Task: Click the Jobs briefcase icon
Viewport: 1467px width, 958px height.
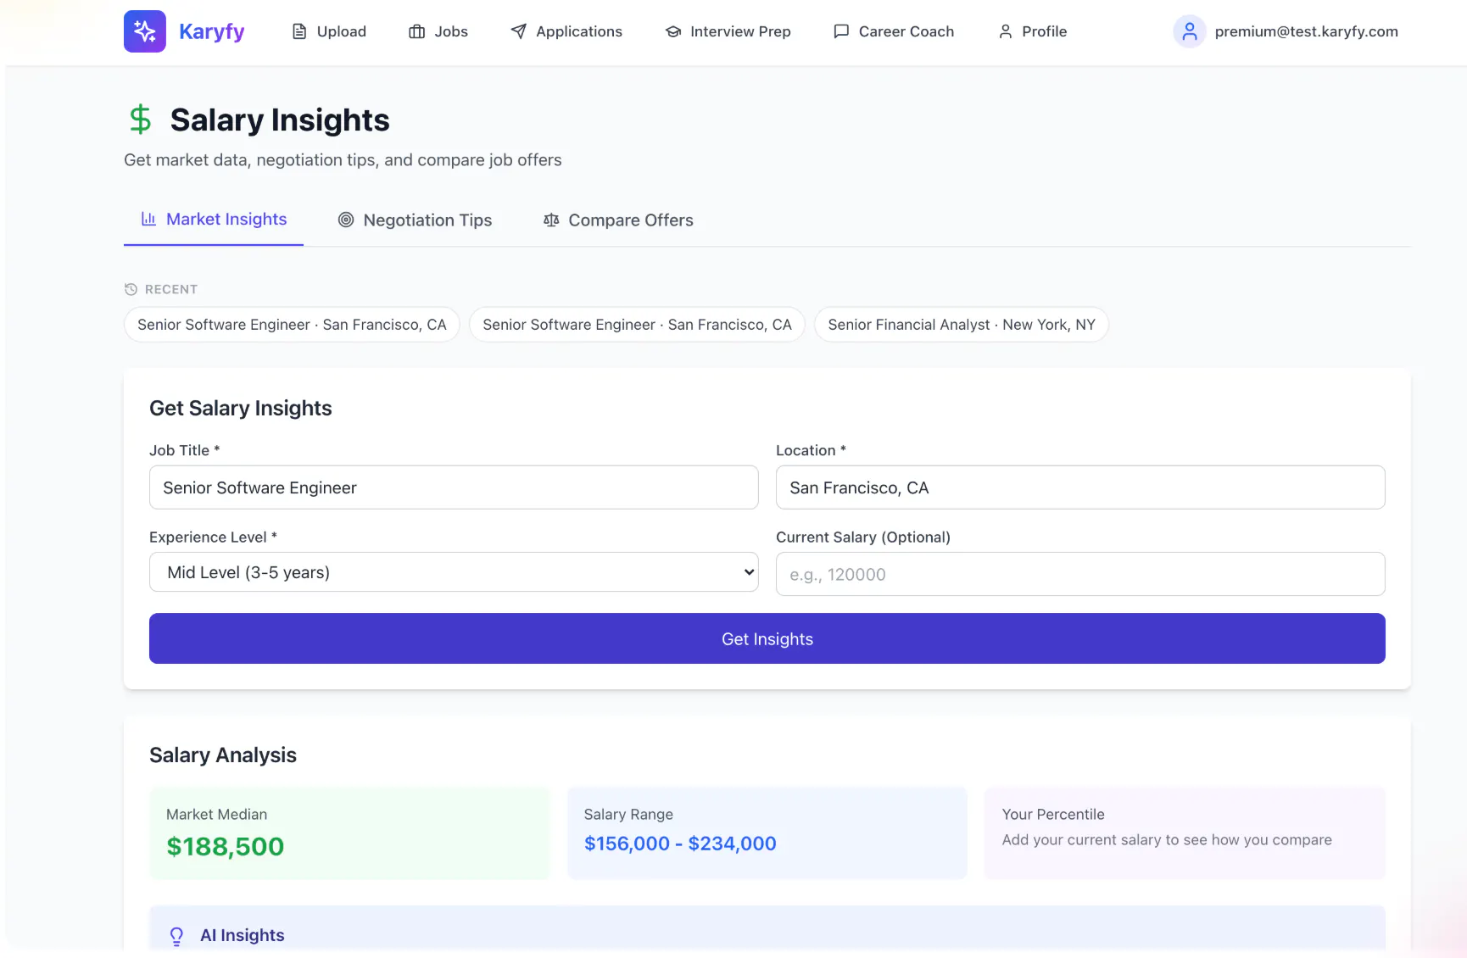Action: coord(417,31)
